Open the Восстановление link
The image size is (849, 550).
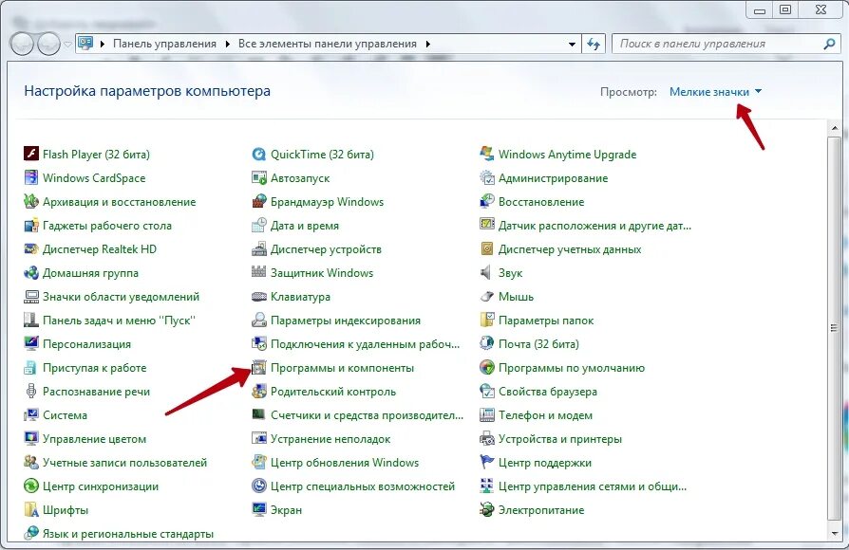click(x=541, y=202)
